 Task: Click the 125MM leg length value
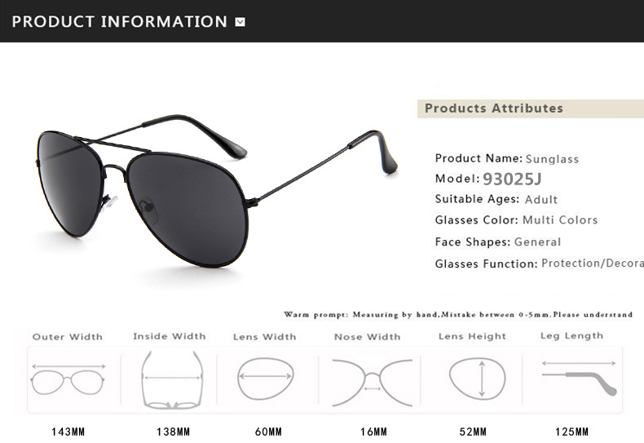(572, 432)
